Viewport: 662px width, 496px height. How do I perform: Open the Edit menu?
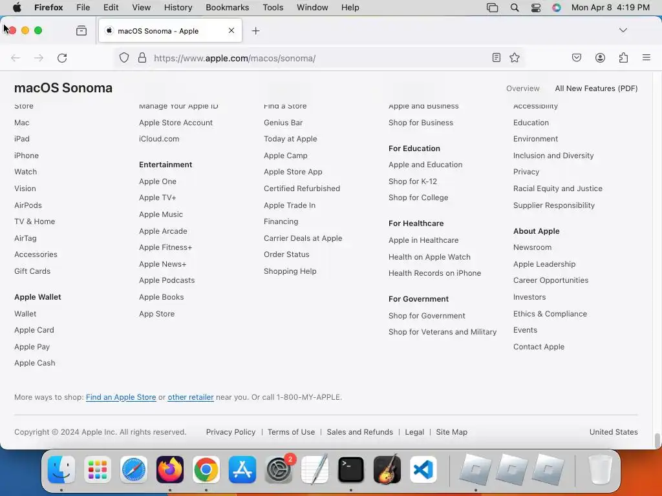[111, 8]
